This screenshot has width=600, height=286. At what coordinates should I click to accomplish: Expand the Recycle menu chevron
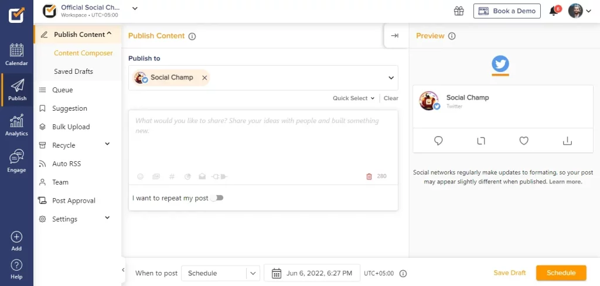tap(108, 144)
